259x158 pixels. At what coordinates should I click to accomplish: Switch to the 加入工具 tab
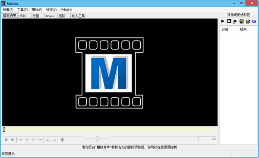coord(79,16)
